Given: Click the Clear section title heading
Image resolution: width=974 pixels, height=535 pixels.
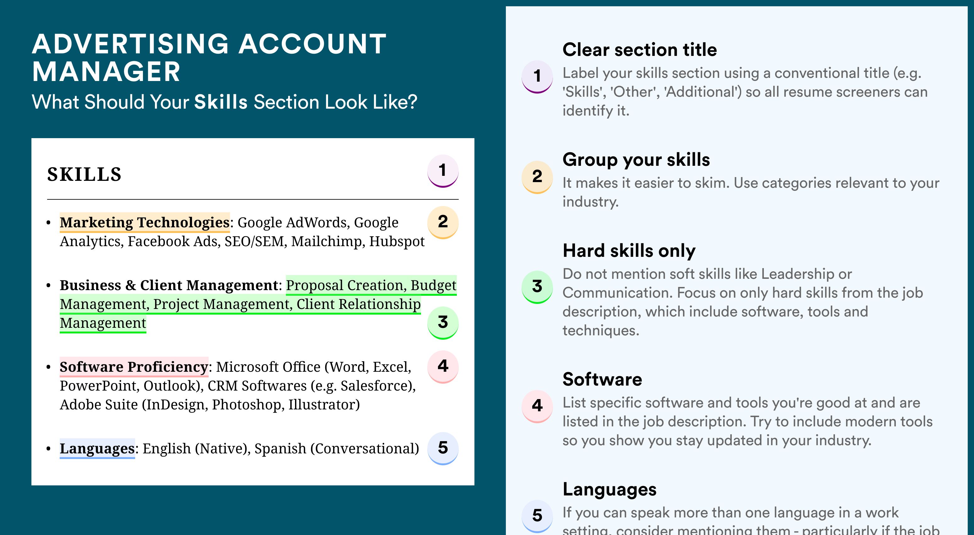Looking at the screenshot, I should point(639,50).
